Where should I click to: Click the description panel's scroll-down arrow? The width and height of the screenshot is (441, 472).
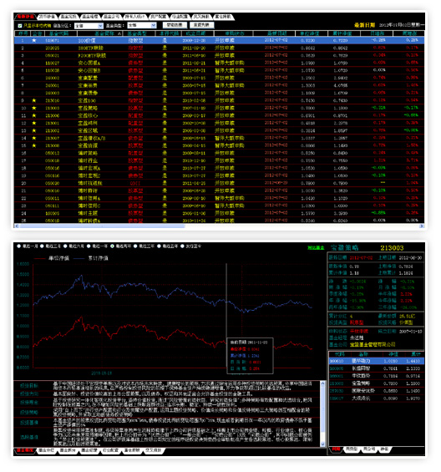pyautogui.click(x=322, y=444)
